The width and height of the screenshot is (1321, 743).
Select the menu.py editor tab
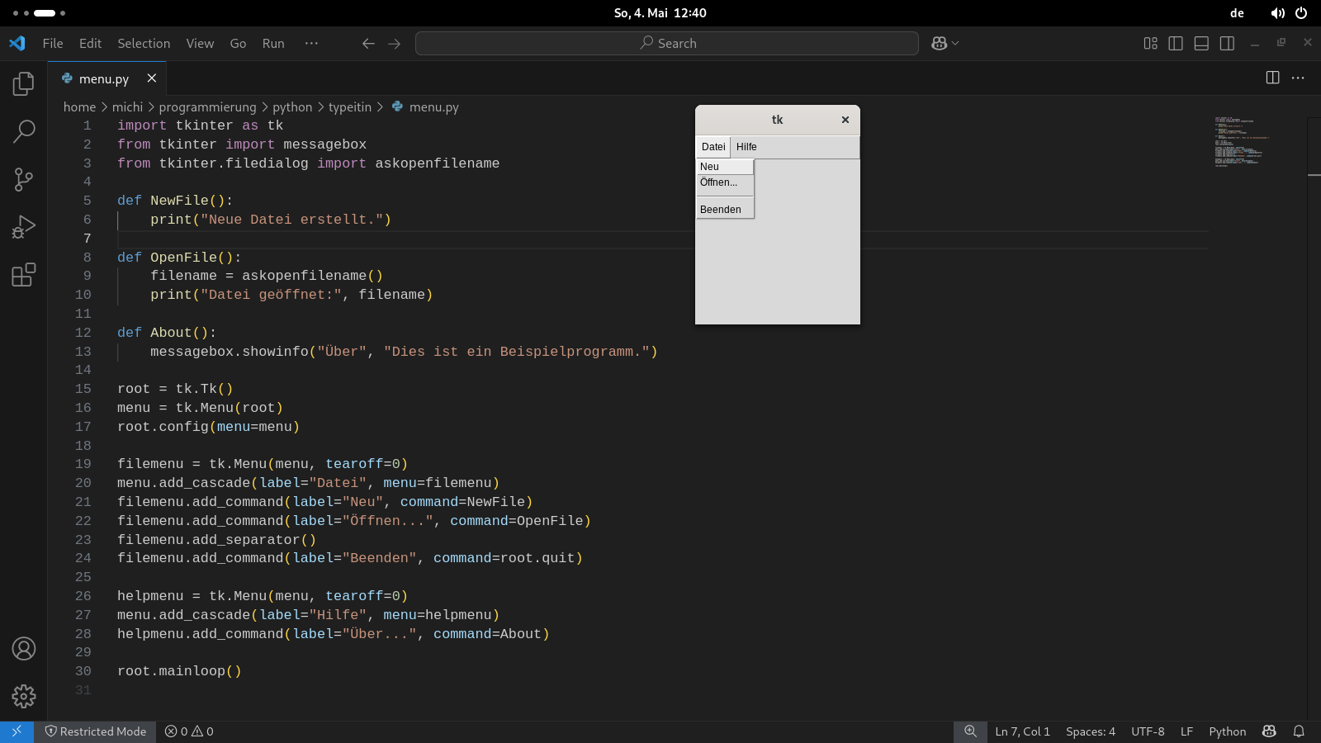tap(107, 78)
